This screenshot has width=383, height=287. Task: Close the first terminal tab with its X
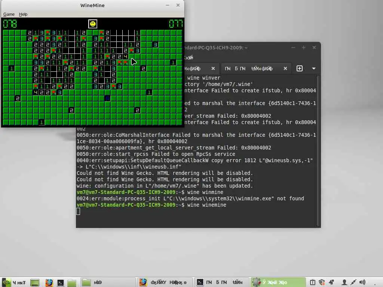click(213, 69)
